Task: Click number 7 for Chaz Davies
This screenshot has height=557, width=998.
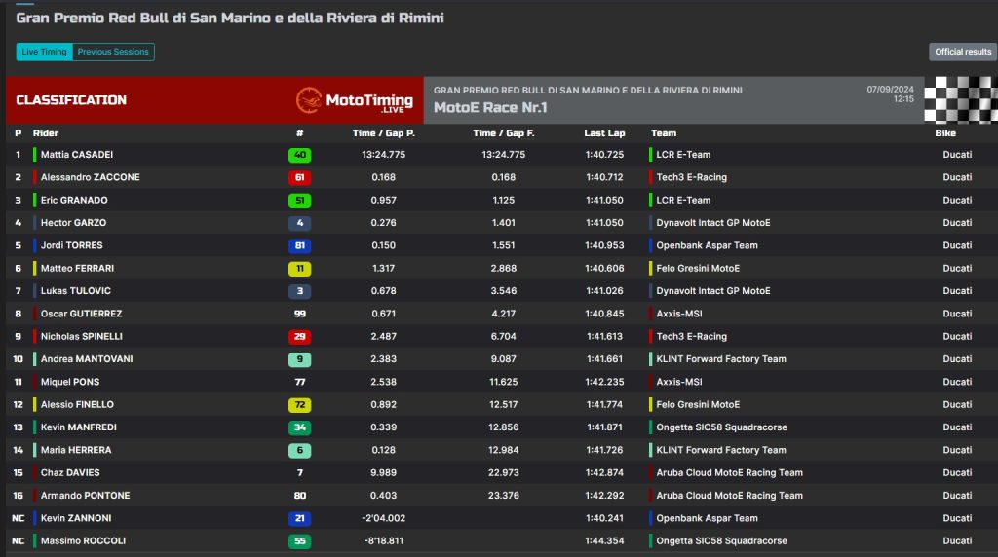Action: coord(300,472)
